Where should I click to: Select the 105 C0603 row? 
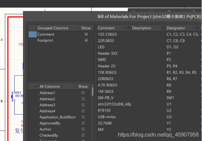(149, 34)
